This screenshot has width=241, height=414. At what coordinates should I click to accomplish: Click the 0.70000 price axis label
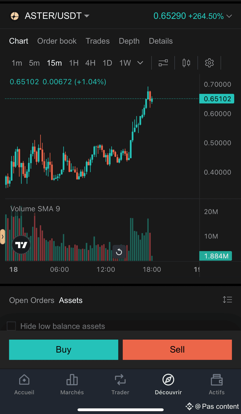217,84
